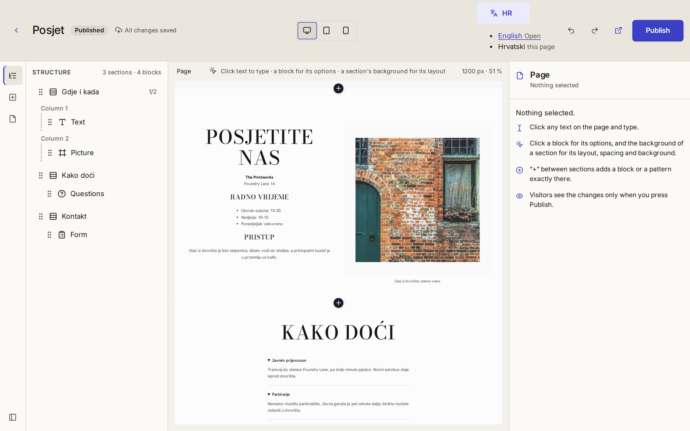Click the RADNO VRIJEME heading
The height and width of the screenshot is (431, 690).
[259, 197]
